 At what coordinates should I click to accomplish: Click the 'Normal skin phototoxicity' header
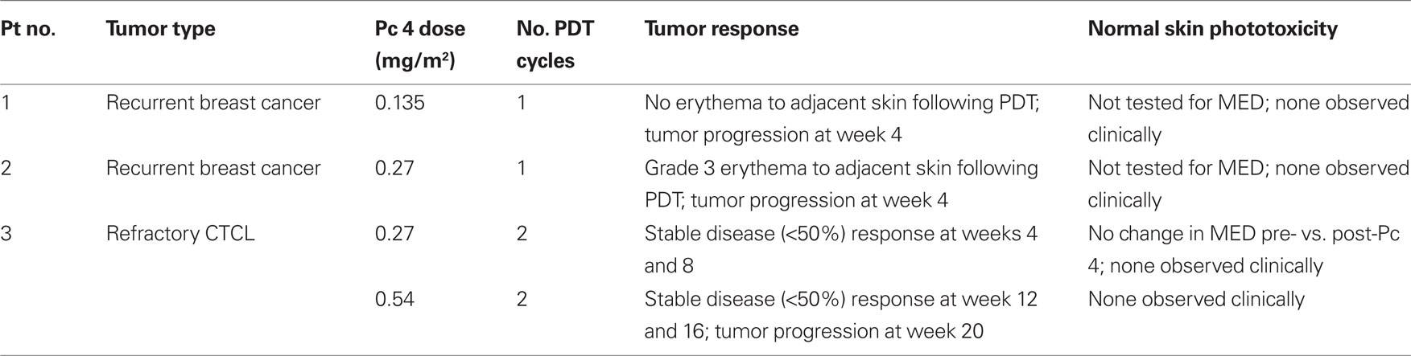[1212, 30]
